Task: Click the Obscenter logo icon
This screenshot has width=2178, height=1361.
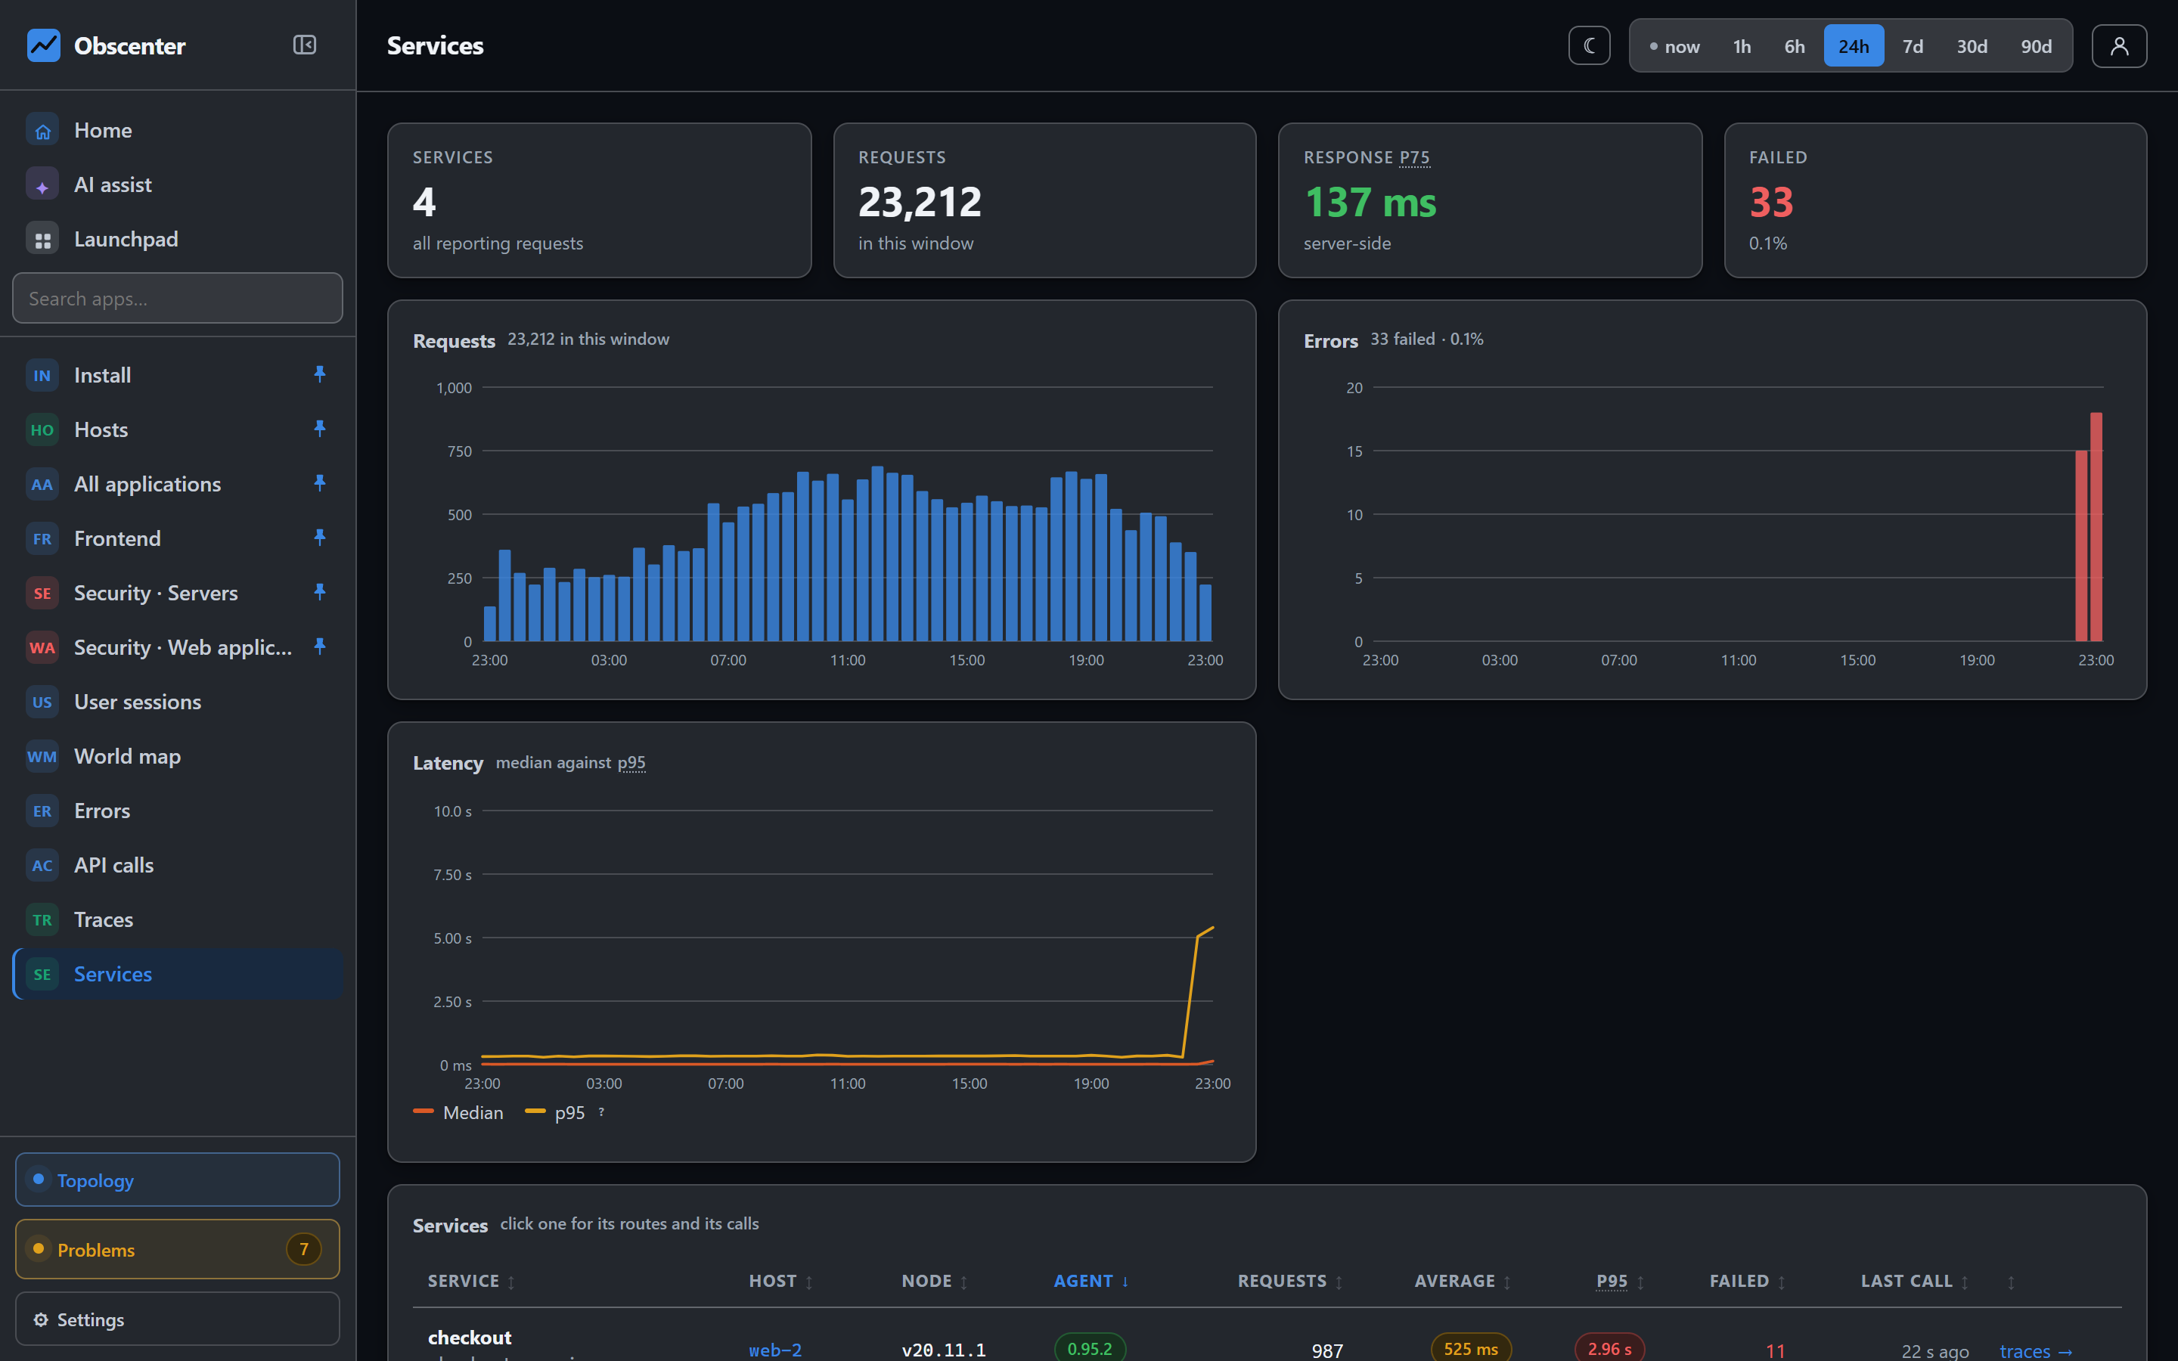Action: point(43,45)
